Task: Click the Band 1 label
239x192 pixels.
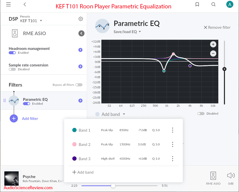Action: pos(85,130)
